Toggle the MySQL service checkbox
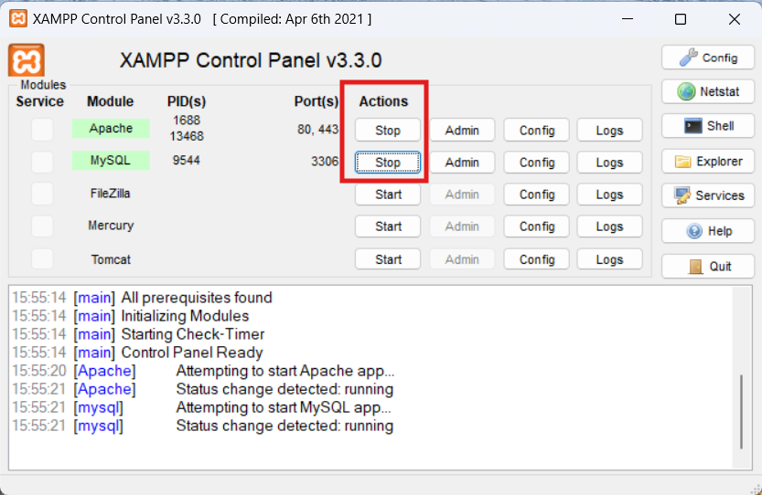 (x=42, y=162)
